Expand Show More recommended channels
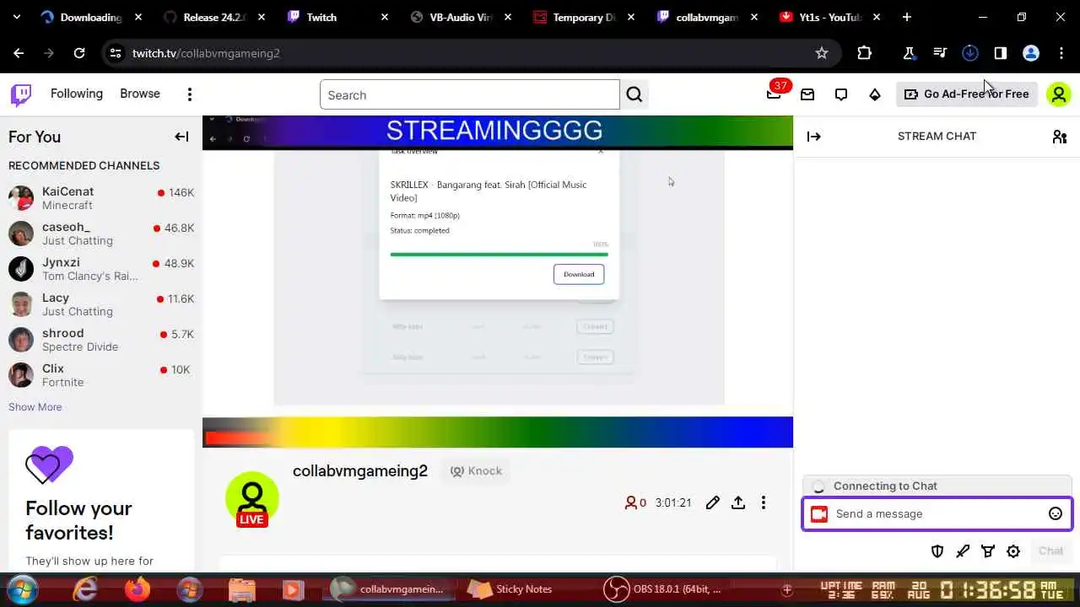 35,407
